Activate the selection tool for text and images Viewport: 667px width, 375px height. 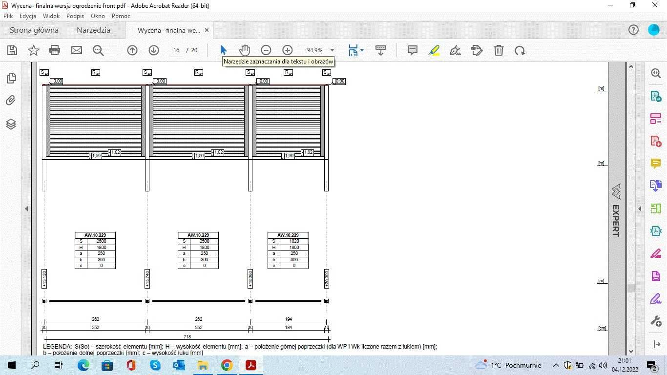223,50
